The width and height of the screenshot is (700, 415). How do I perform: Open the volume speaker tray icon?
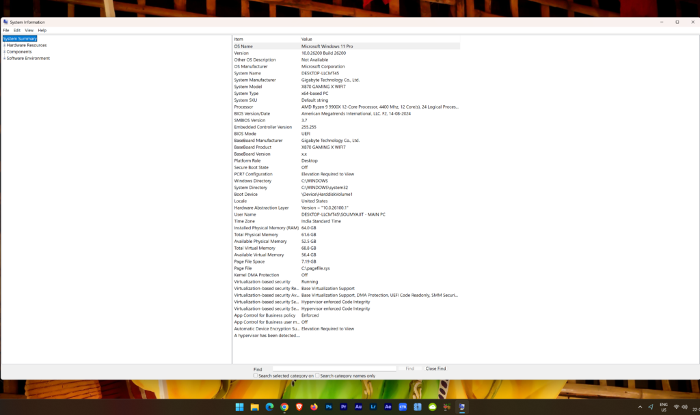coord(684,407)
